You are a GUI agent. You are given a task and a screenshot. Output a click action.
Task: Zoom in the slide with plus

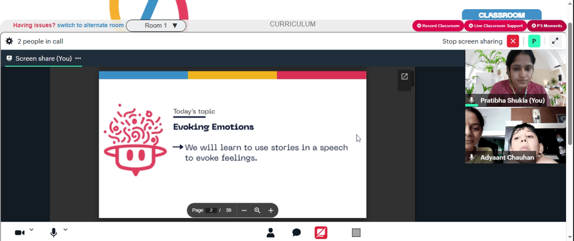271,210
